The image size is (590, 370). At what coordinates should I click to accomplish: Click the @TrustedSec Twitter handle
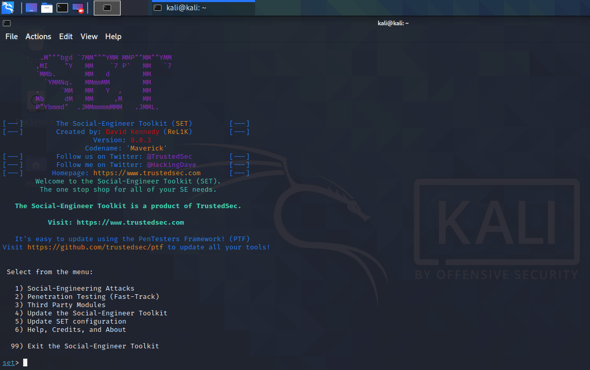pos(170,157)
